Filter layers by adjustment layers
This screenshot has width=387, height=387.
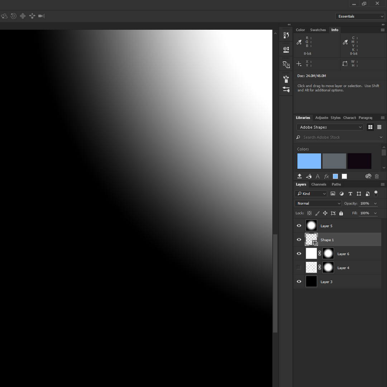click(x=341, y=193)
